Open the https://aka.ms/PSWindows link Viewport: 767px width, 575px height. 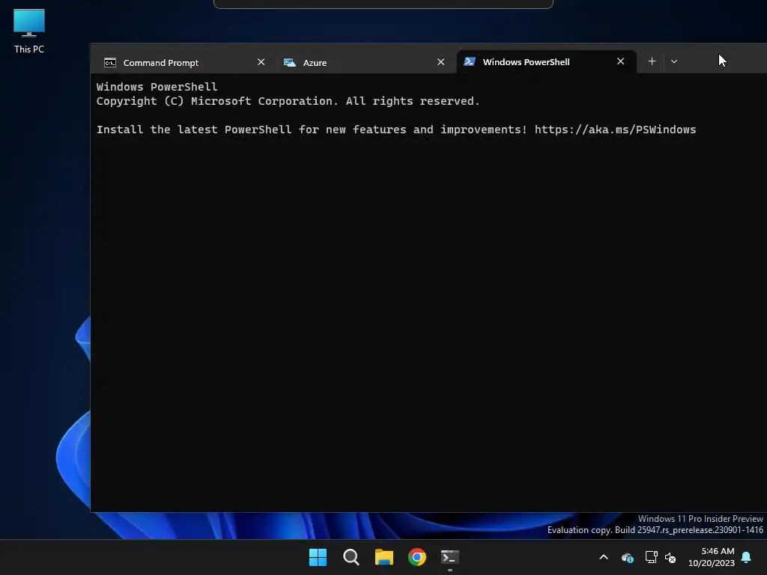coord(615,130)
